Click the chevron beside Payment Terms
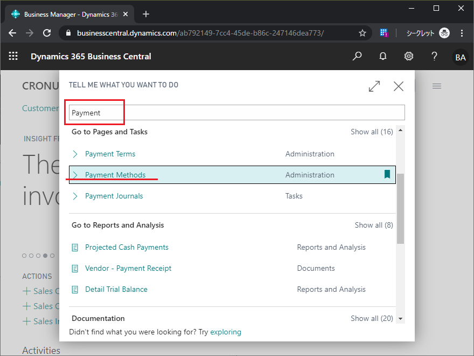The width and height of the screenshot is (474, 356). point(75,154)
